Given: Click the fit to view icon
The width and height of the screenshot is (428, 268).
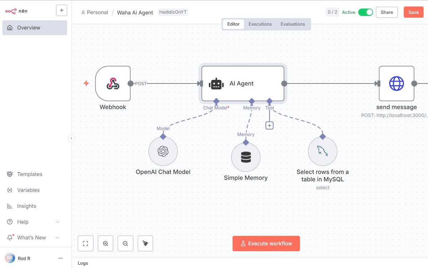Looking at the screenshot, I should 85,243.
